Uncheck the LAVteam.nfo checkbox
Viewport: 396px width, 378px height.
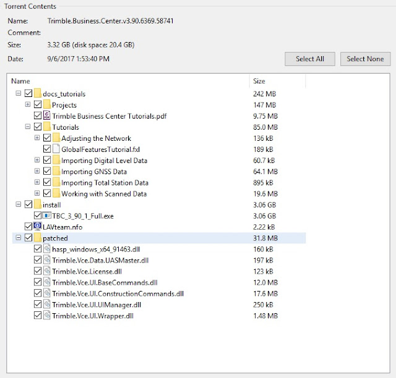tap(28, 227)
